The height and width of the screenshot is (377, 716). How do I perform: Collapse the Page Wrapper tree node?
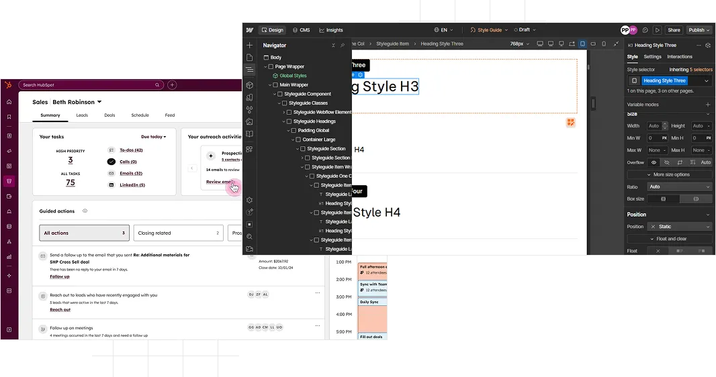coord(265,66)
